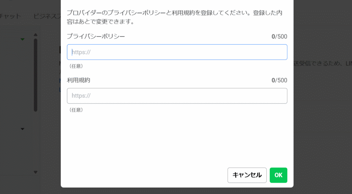Click scrollbar track below the thumb
Image resolution: width=352 pixels, height=194 pixels.
click(35, 141)
